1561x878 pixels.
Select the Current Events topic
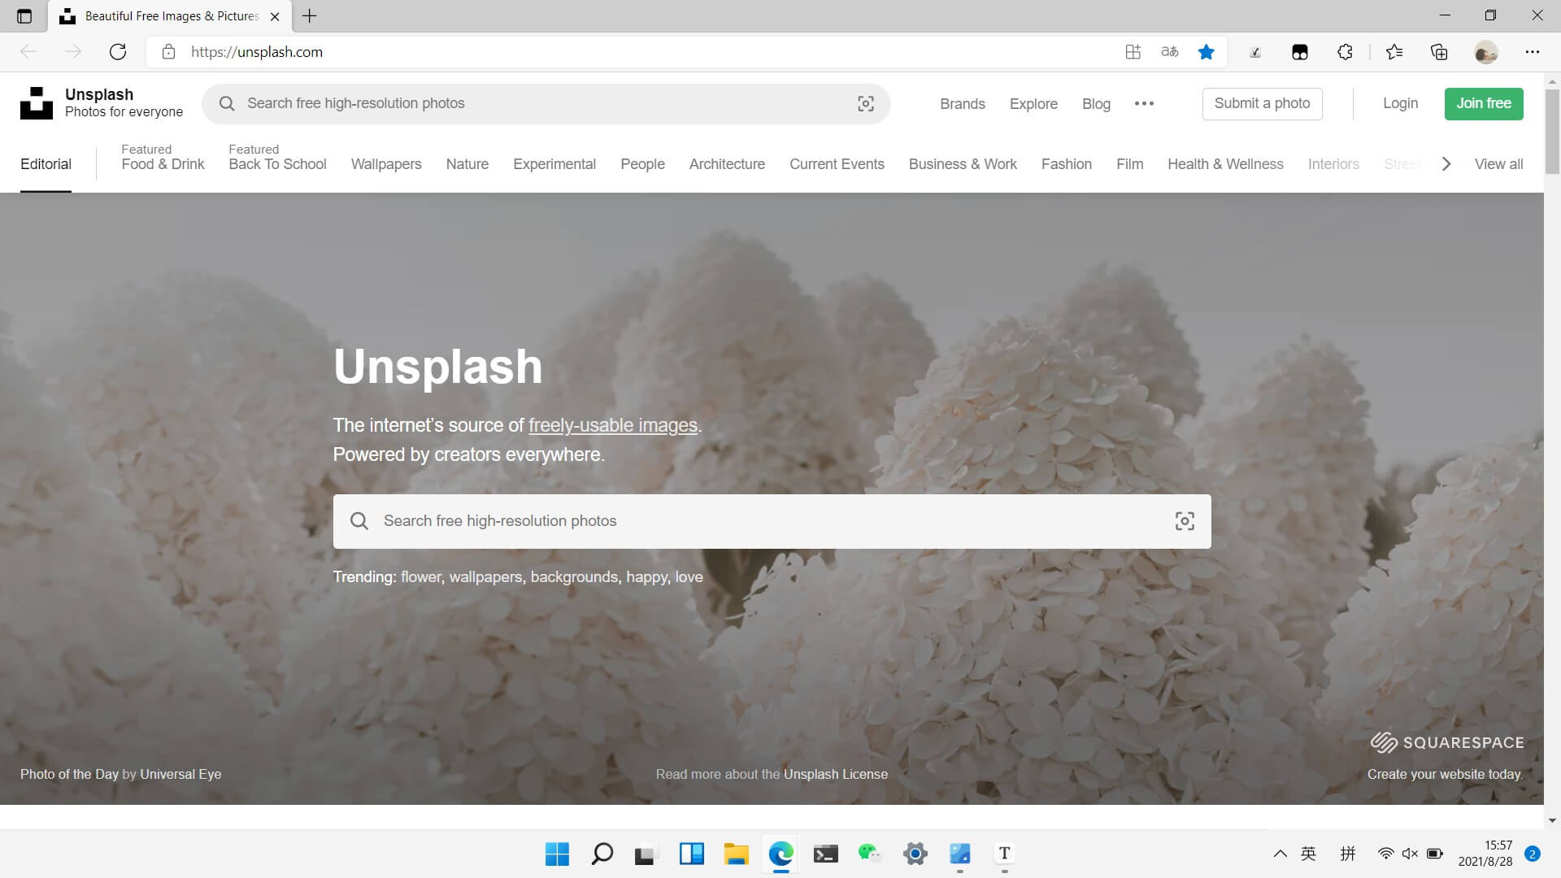[x=837, y=164]
